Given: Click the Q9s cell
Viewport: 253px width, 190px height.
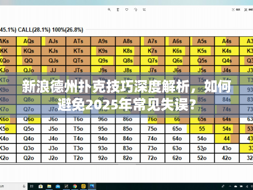Looking at the screenshot, I should [x=103, y=61].
